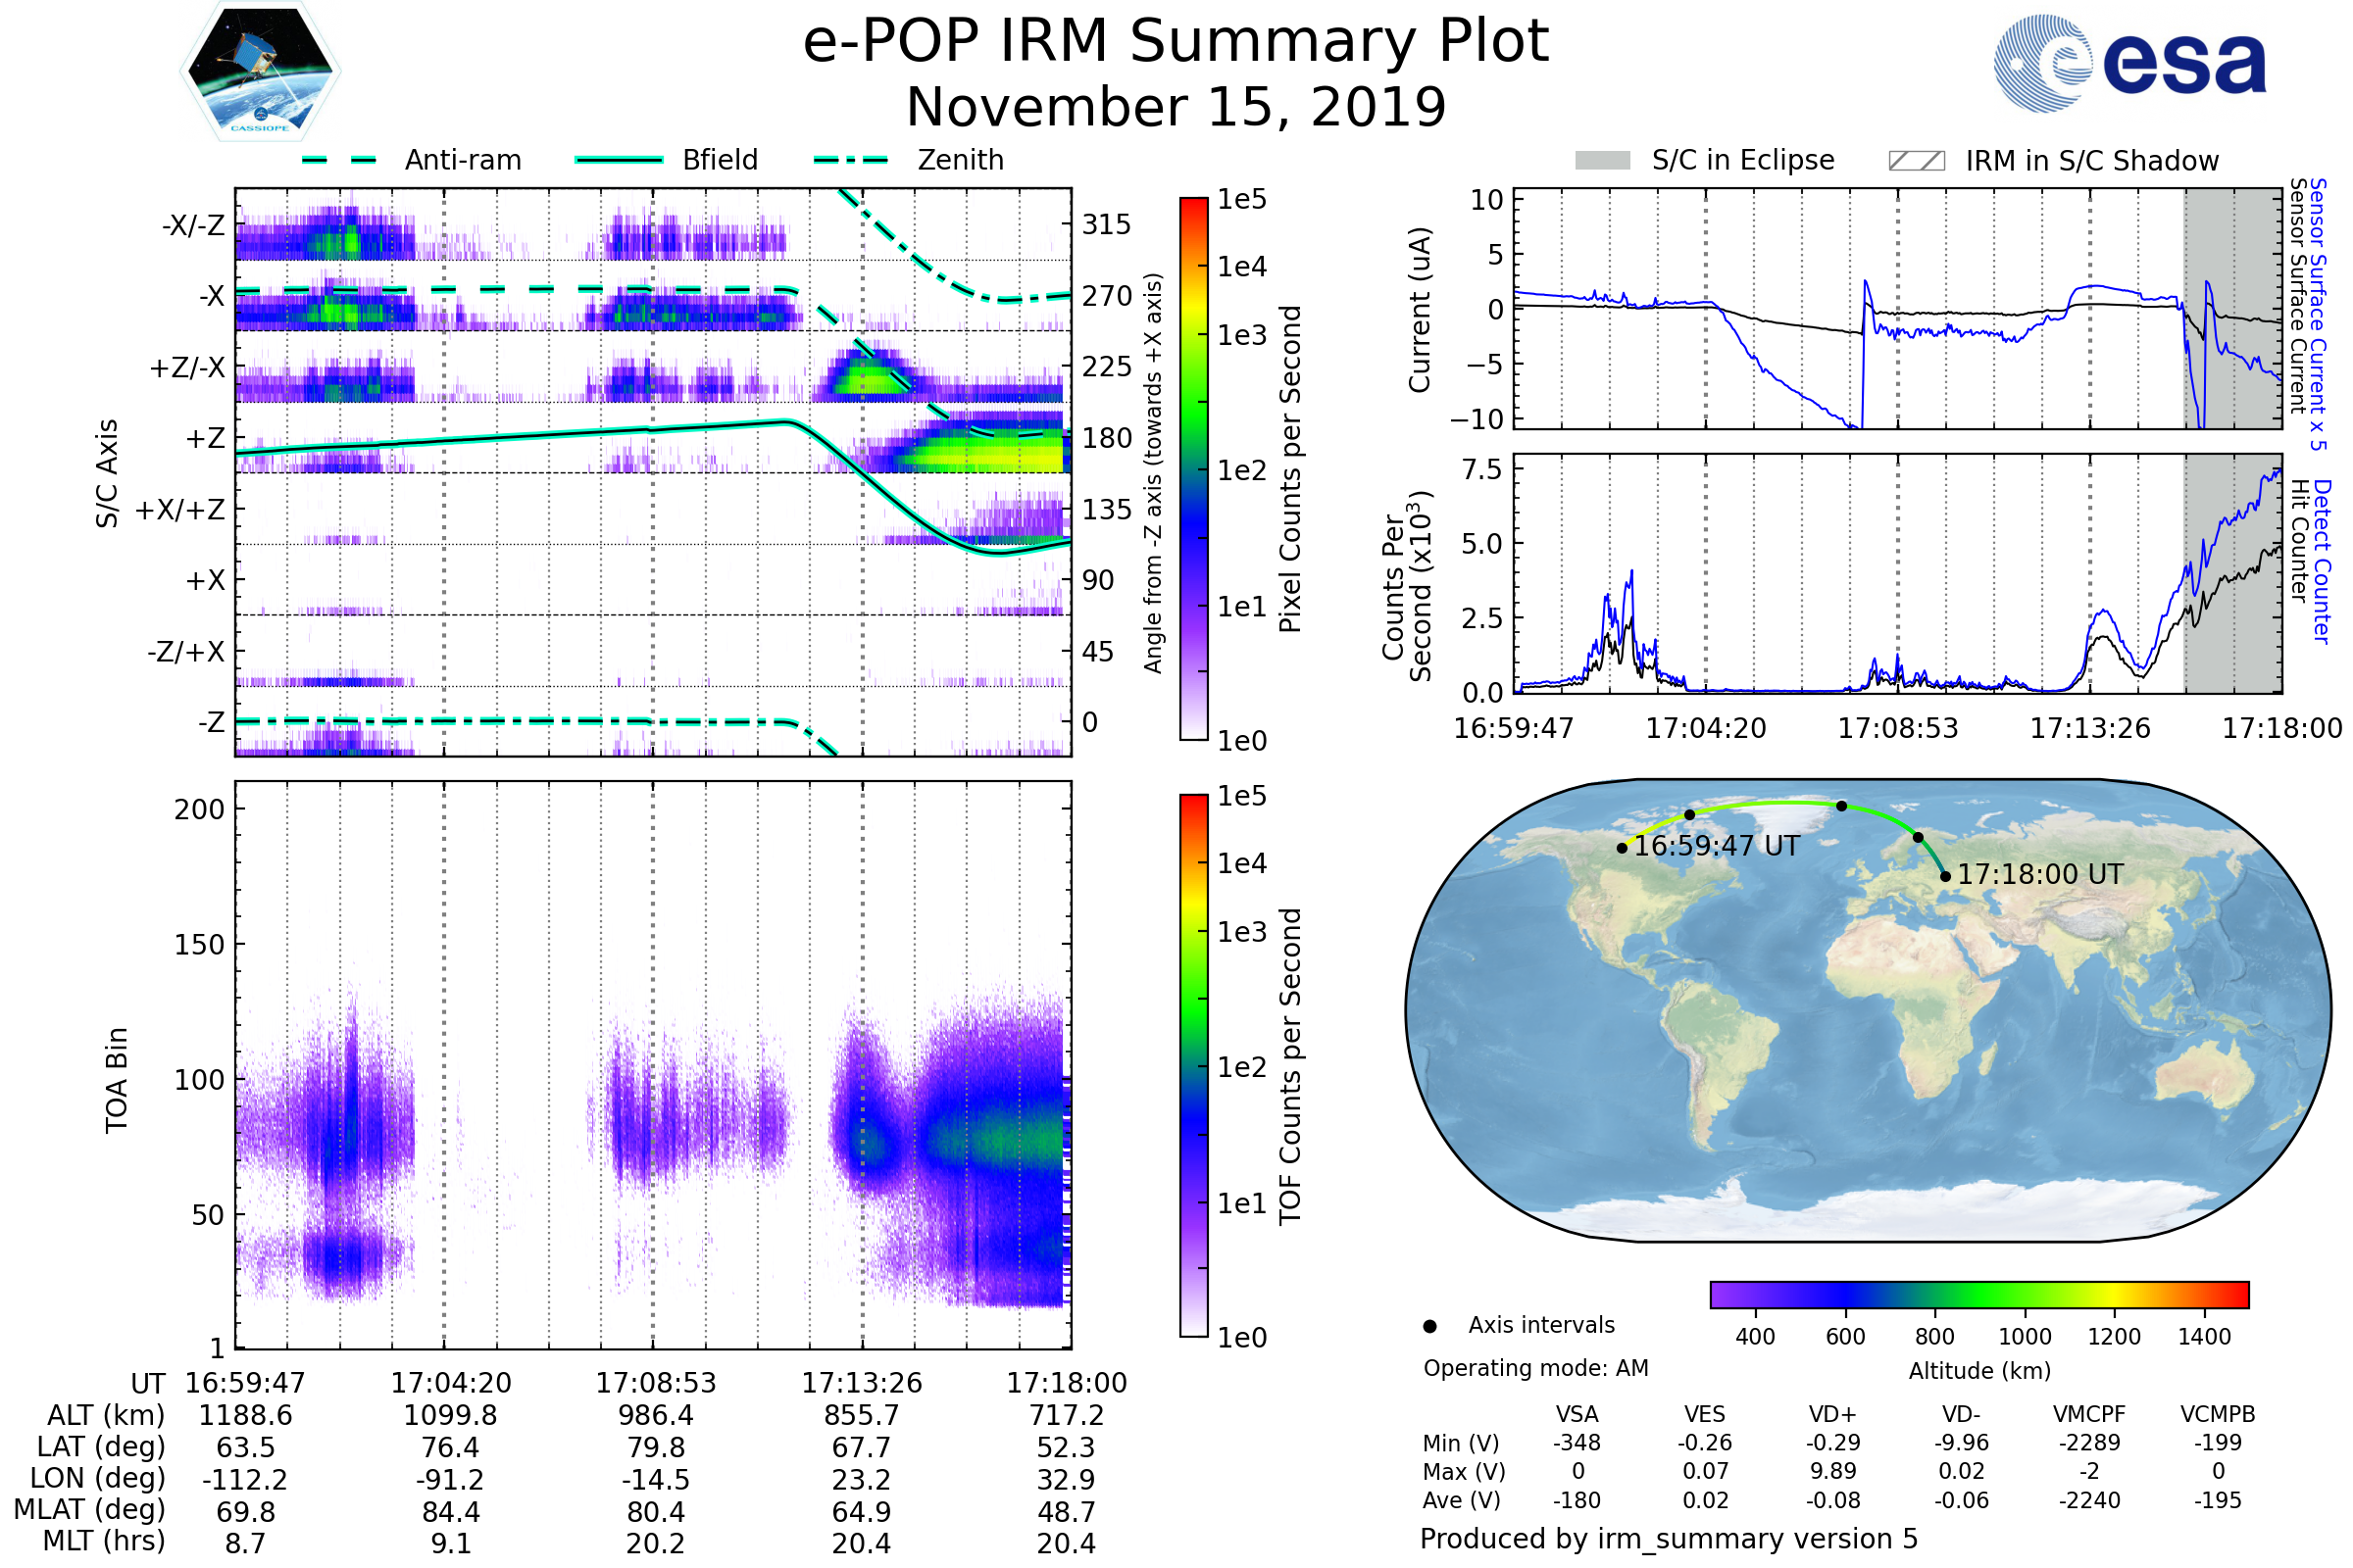Click the VSA column header in voltage table
This screenshot has height=1568, width=2353.
click(x=1577, y=1414)
